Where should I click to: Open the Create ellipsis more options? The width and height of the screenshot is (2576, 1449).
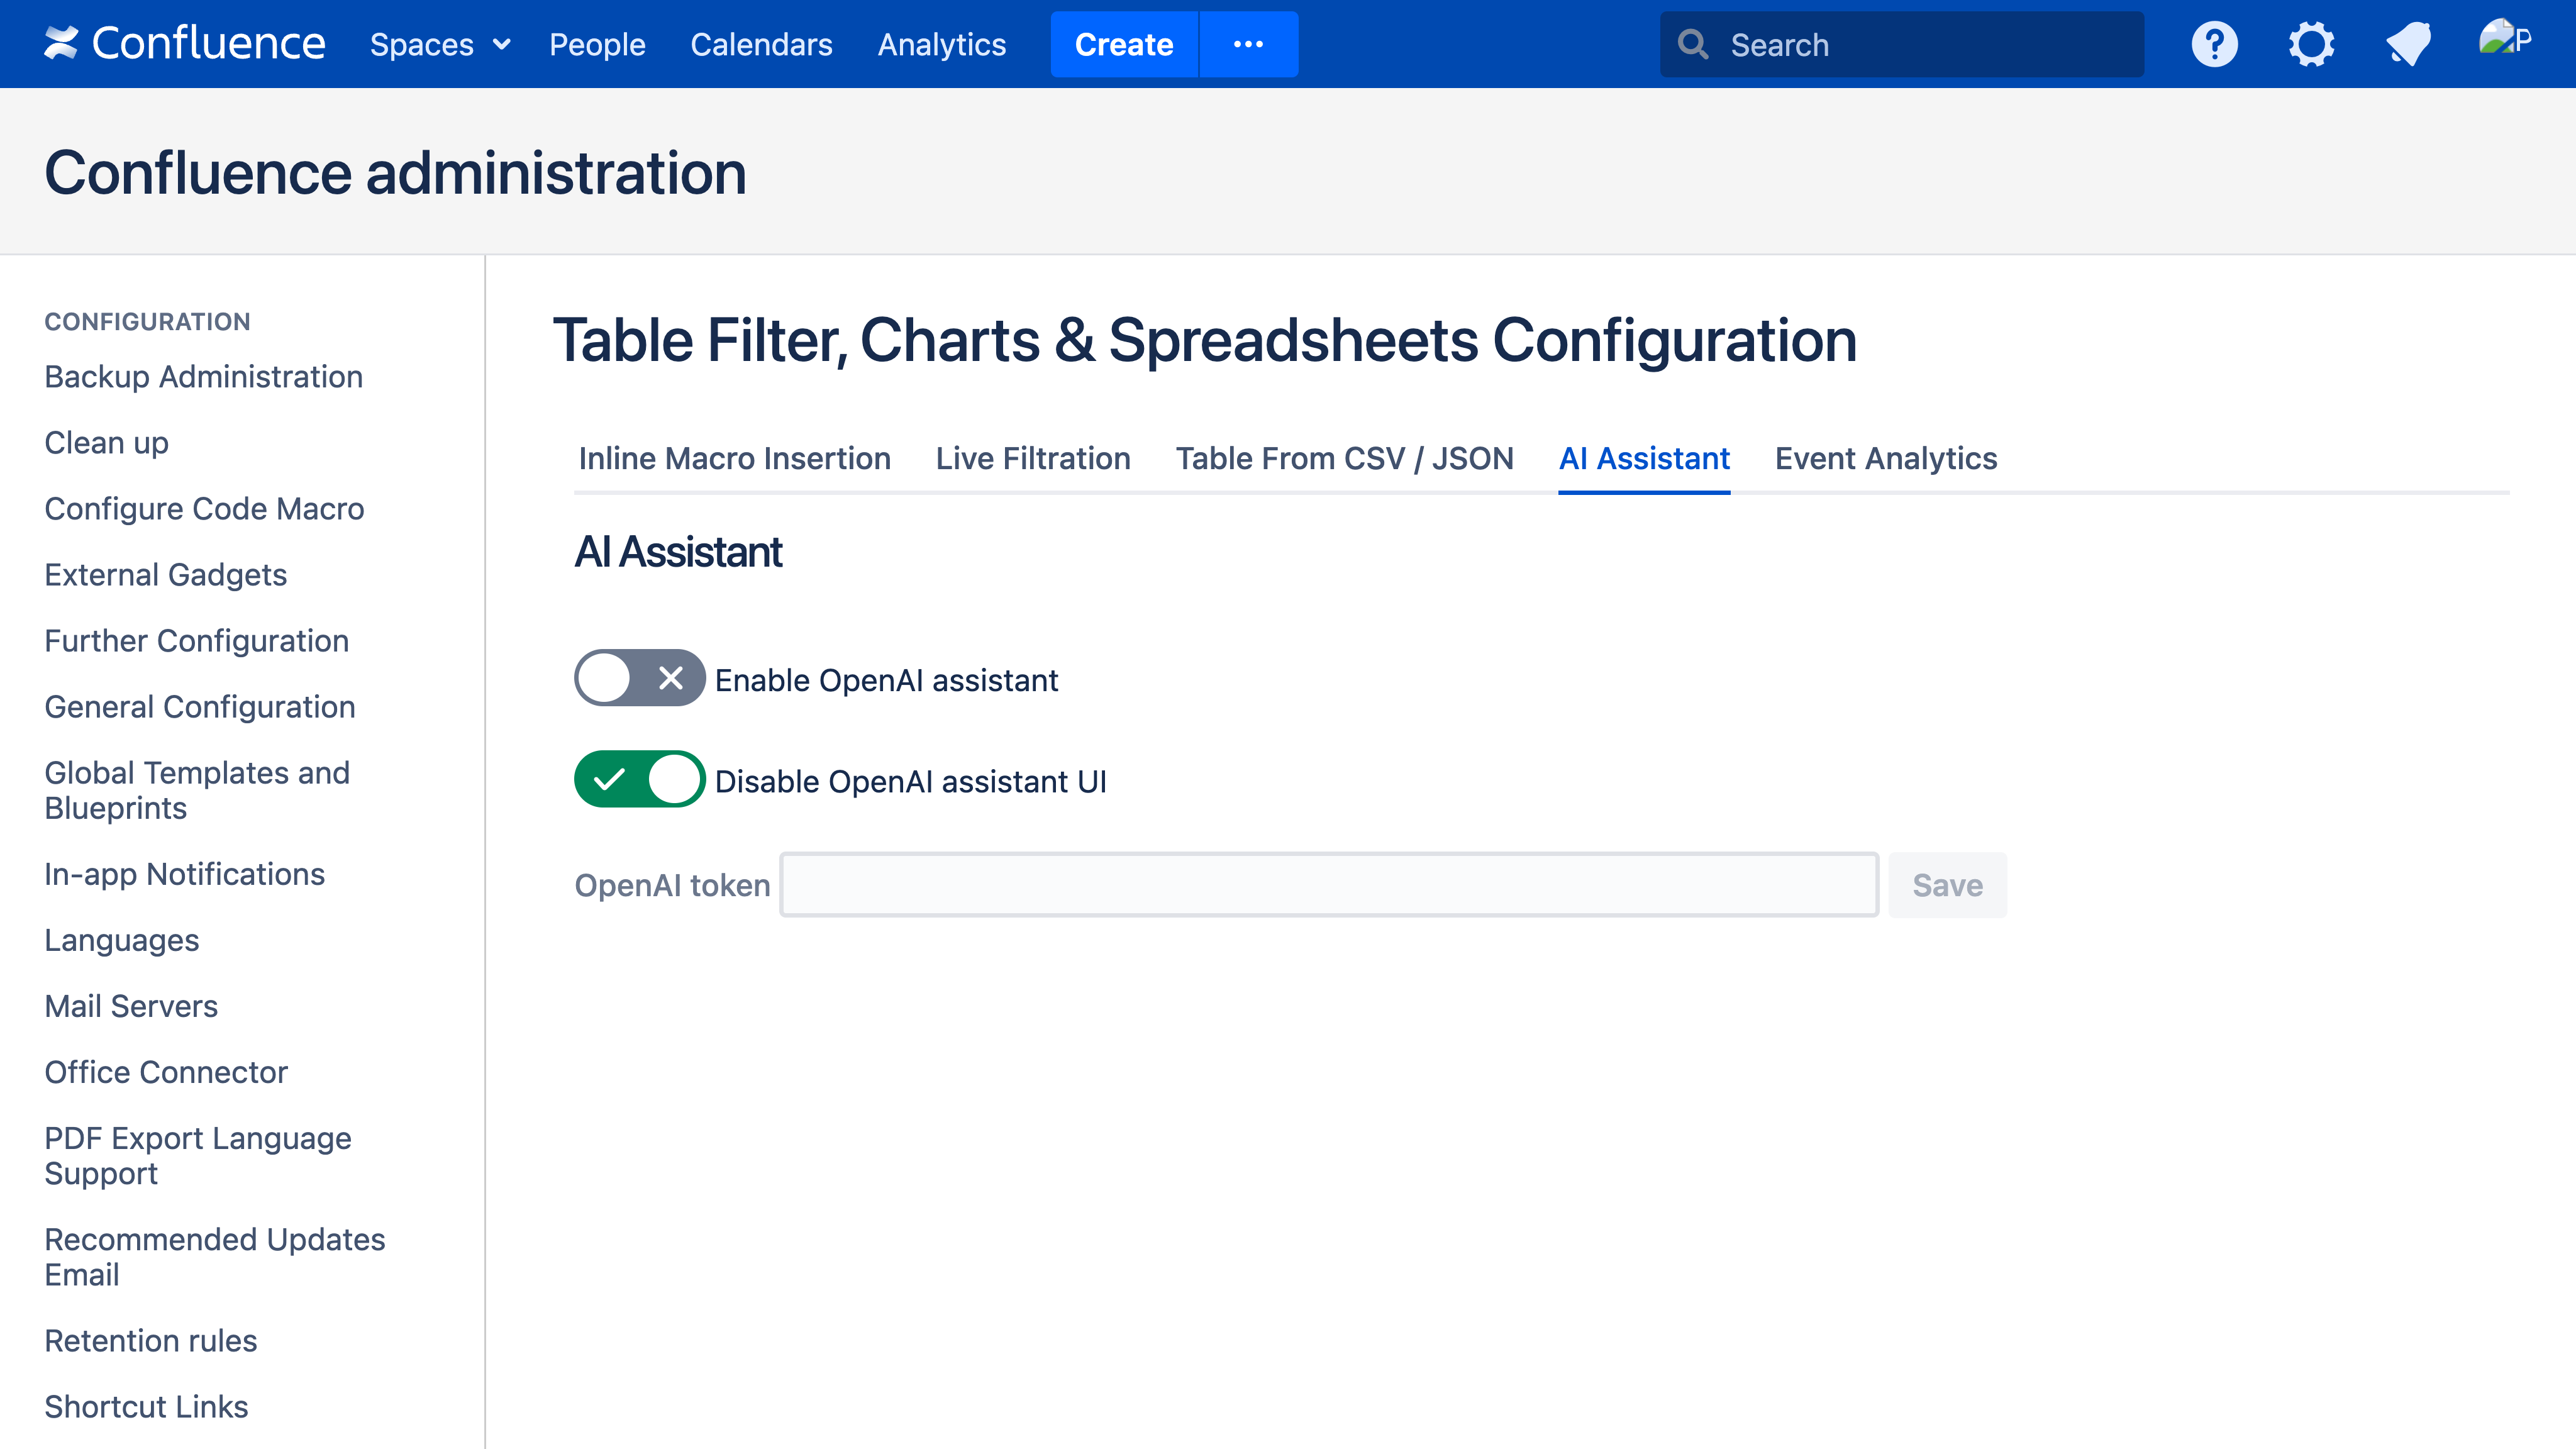pyautogui.click(x=1248, y=44)
